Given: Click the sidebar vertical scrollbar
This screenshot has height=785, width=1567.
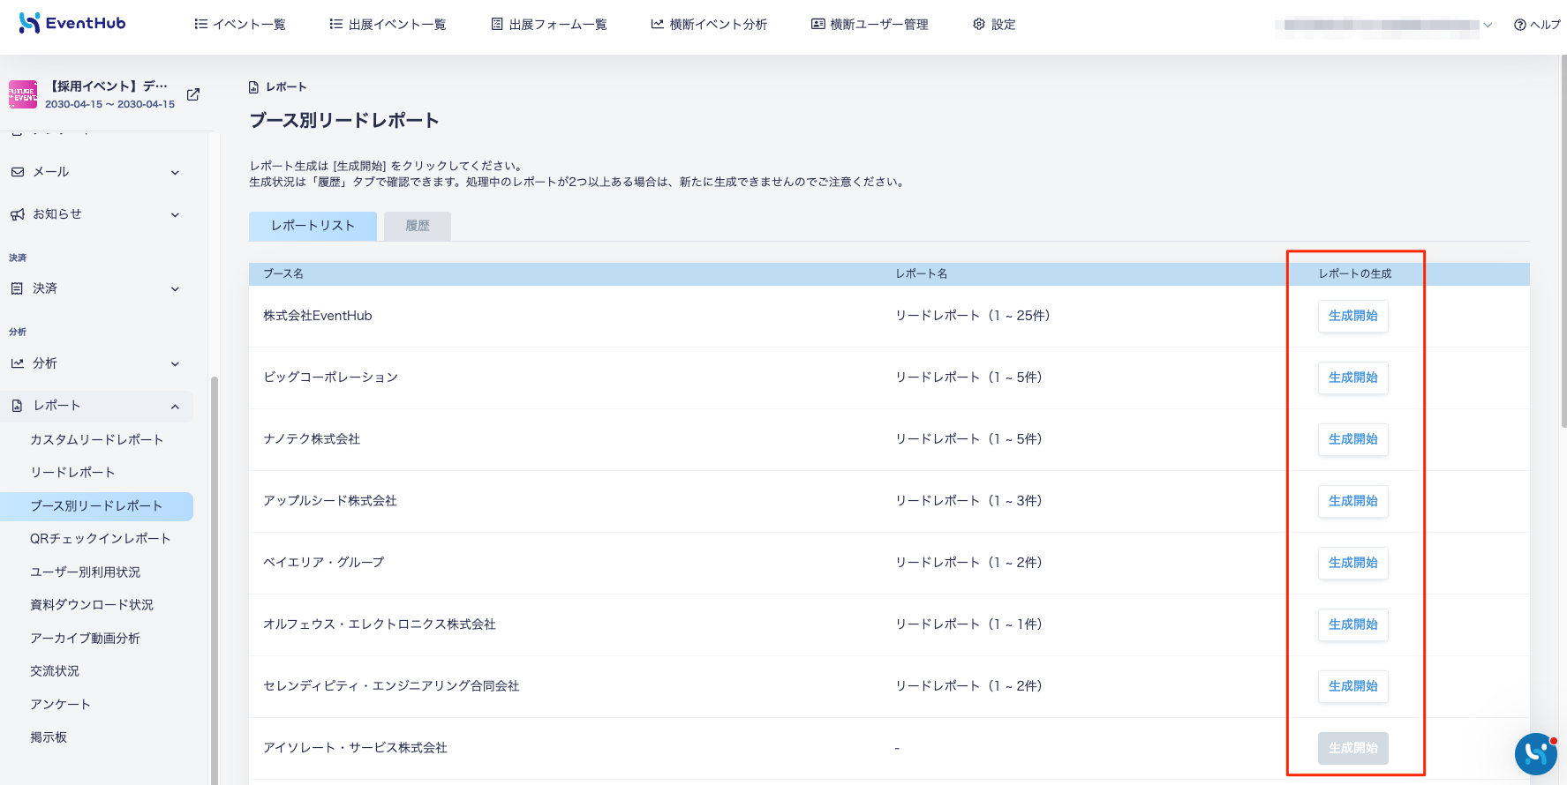Looking at the screenshot, I should pyautogui.click(x=215, y=580).
